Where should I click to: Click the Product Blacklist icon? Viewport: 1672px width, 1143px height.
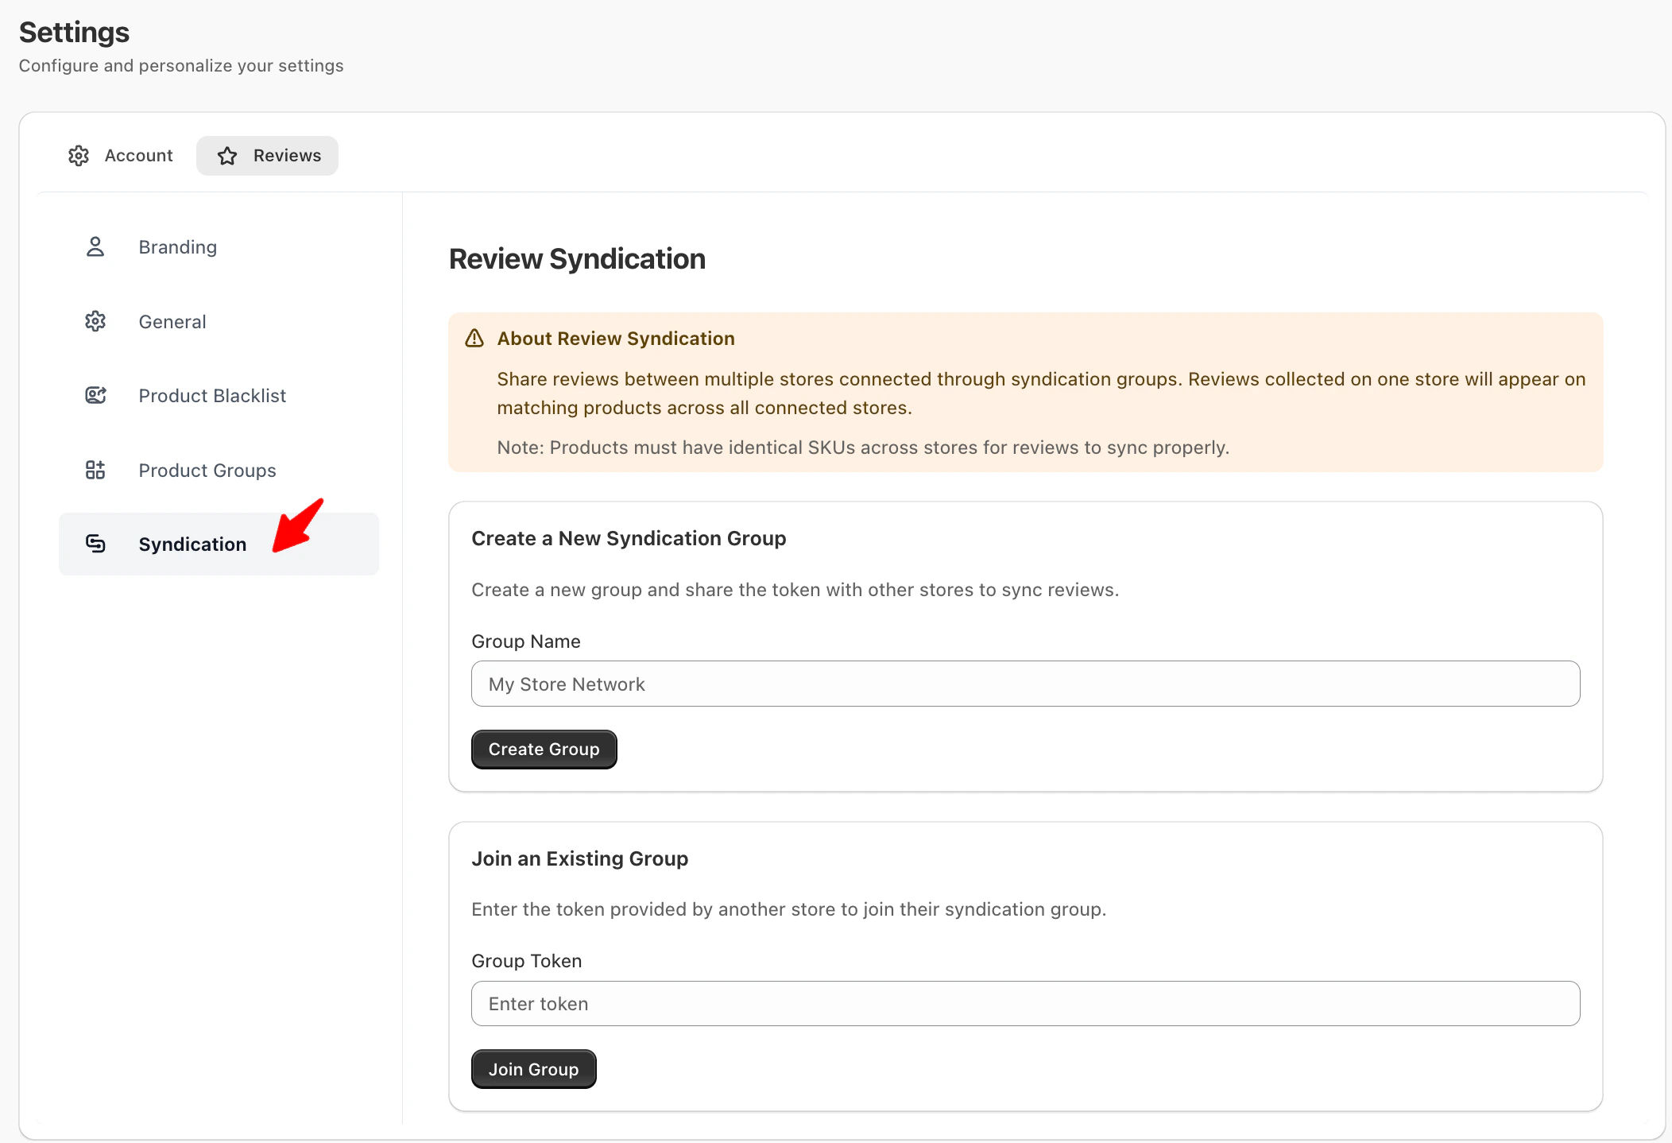pyautogui.click(x=95, y=395)
